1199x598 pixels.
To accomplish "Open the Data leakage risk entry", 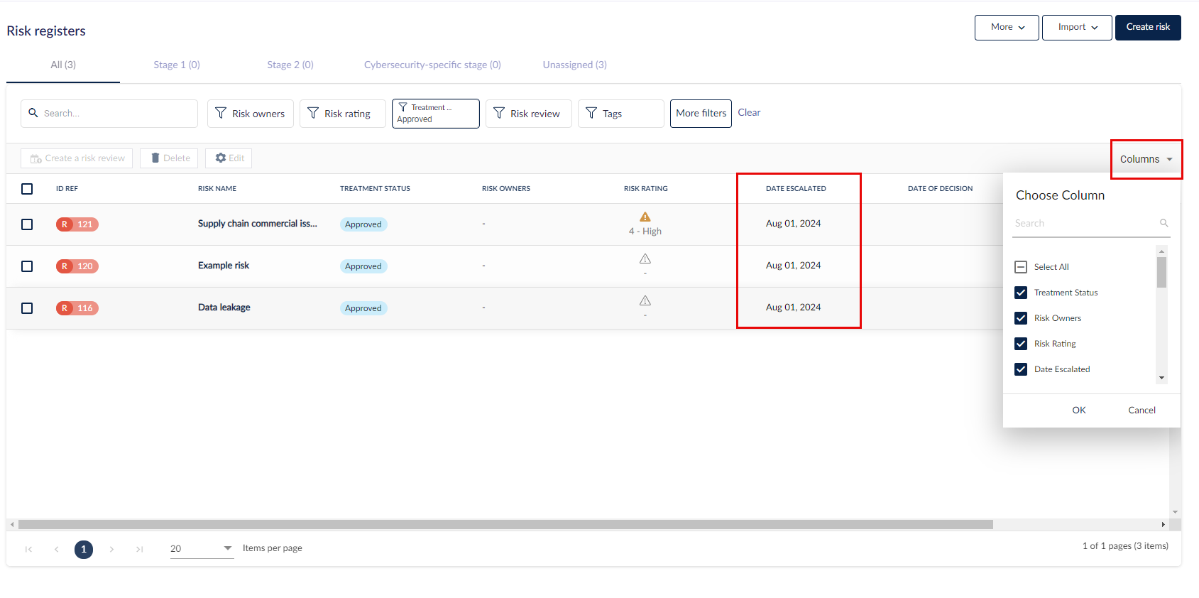I will point(224,308).
